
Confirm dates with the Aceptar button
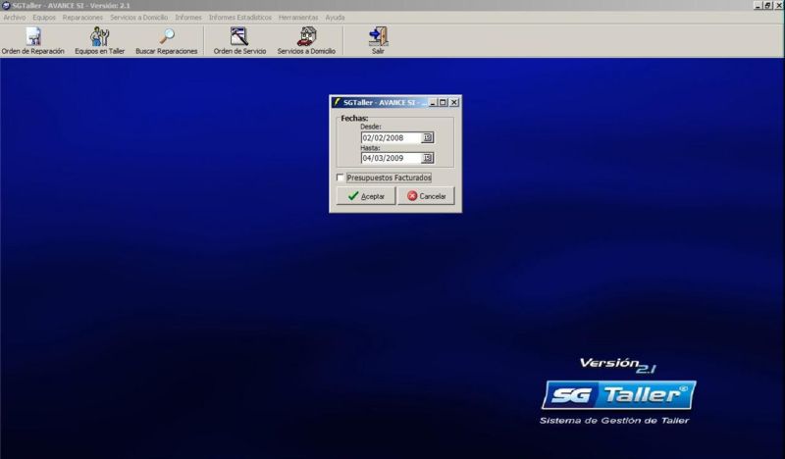click(x=365, y=196)
